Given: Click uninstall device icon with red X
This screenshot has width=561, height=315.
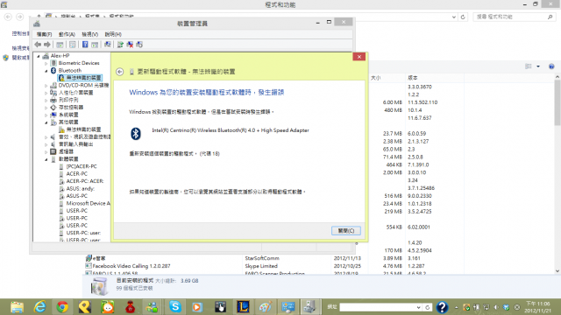Looking at the screenshot, I should click(130, 45).
